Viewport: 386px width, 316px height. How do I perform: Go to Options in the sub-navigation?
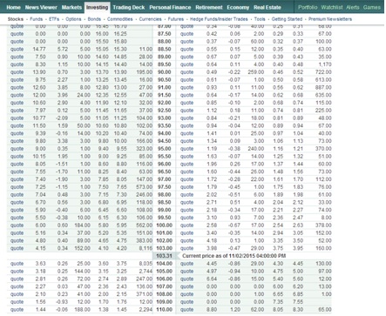tap(73, 19)
